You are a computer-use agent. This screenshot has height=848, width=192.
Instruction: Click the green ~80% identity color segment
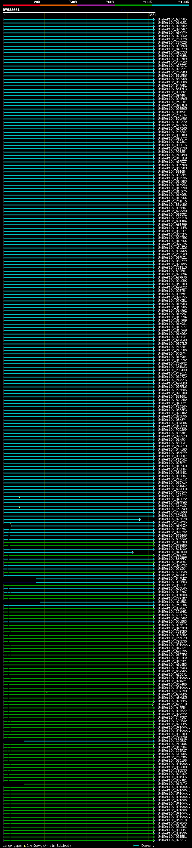tap(133, 5)
